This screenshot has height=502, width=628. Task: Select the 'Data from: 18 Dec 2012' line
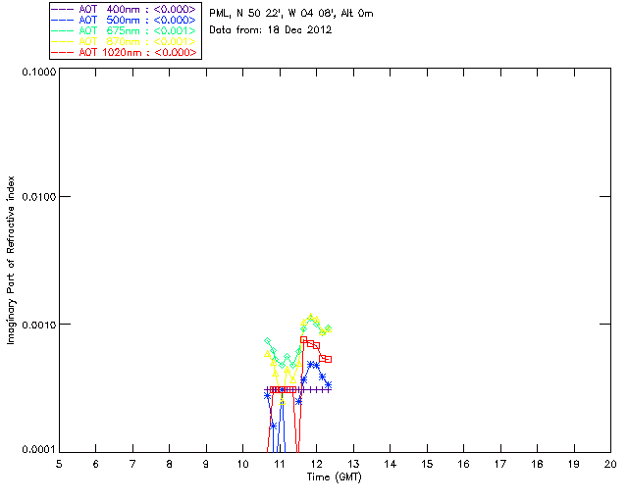click(271, 30)
